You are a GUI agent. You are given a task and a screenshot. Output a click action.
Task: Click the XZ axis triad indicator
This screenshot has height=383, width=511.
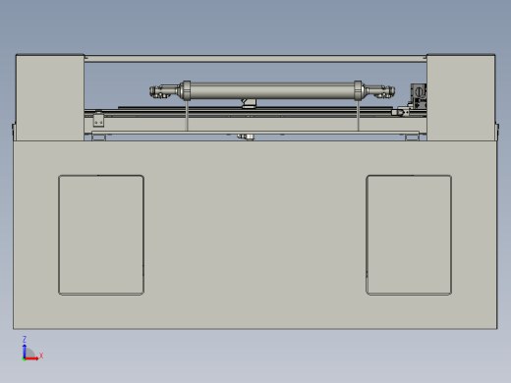[x=32, y=349]
